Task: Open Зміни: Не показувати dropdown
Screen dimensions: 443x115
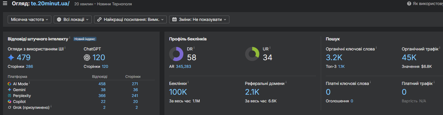Action: (x=199, y=19)
